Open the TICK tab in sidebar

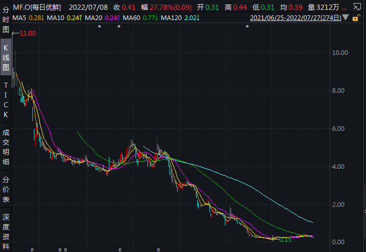6,100
